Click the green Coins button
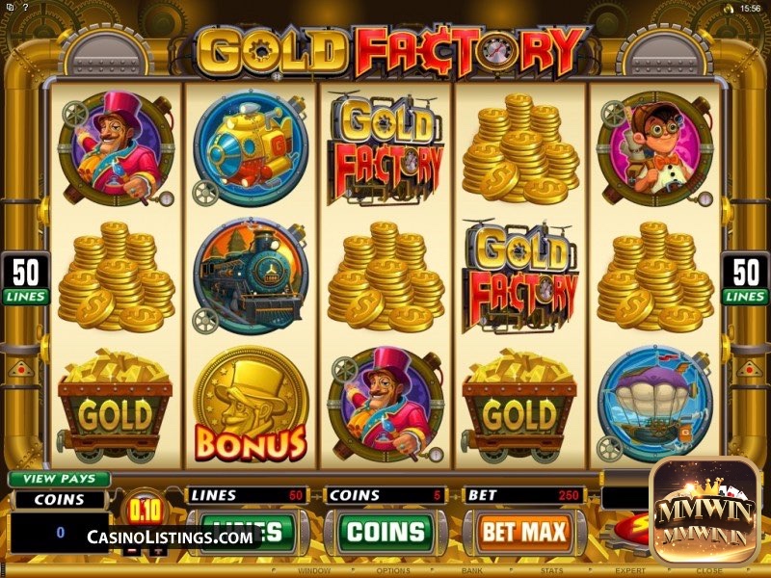Image resolution: width=771 pixels, height=578 pixels. coord(386,532)
